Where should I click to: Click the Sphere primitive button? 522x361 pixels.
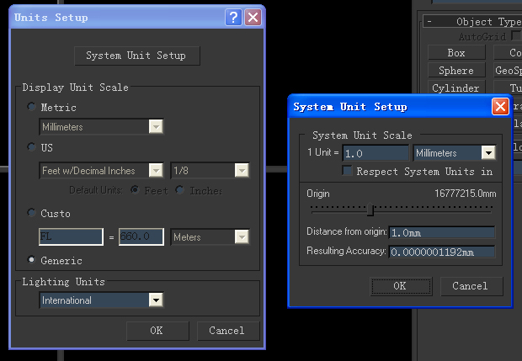(456, 70)
